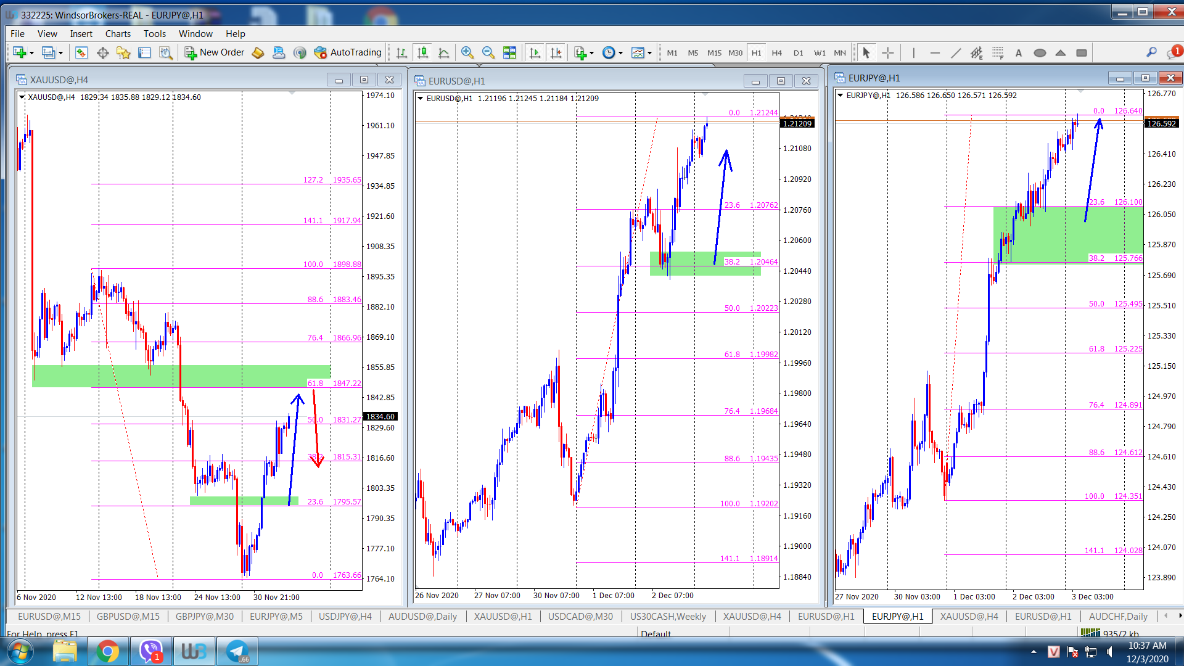This screenshot has height=666, width=1184.
Task: Select the Rectangle drawing tool
Action: 1082,53
